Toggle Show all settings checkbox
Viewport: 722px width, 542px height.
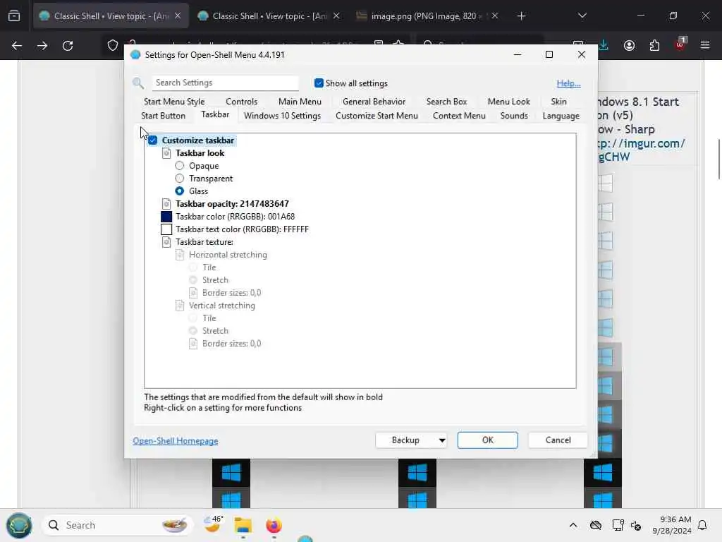pos(319,83)
